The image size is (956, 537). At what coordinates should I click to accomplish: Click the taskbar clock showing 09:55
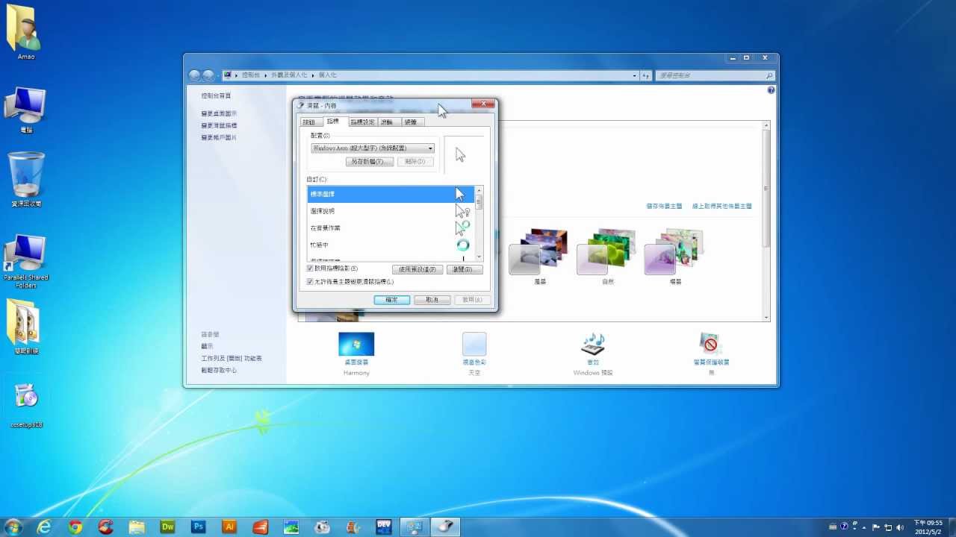click(930, 527)
